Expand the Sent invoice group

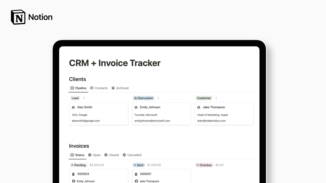[139, 165]
